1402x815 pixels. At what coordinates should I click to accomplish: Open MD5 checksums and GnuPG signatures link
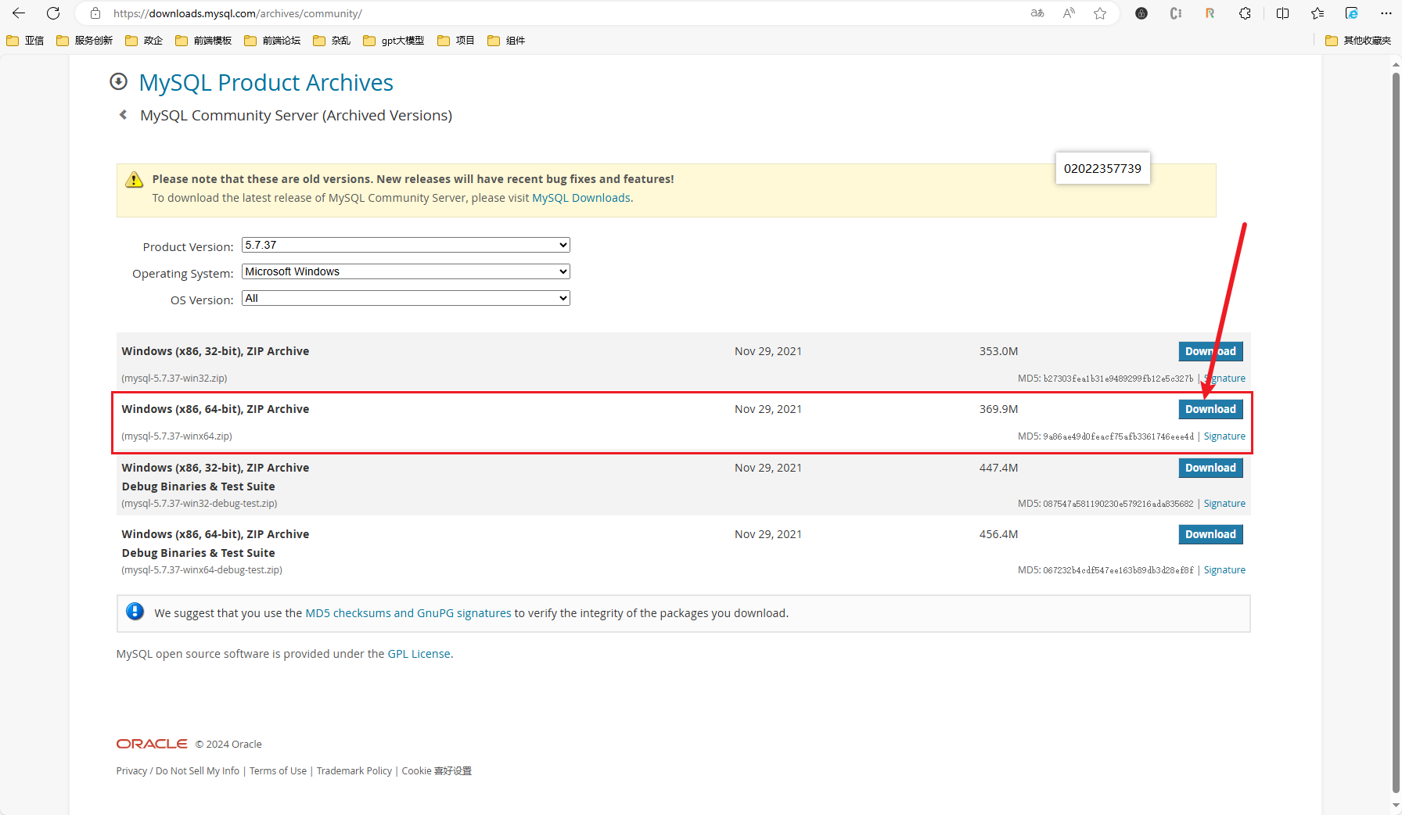point(408,613)
